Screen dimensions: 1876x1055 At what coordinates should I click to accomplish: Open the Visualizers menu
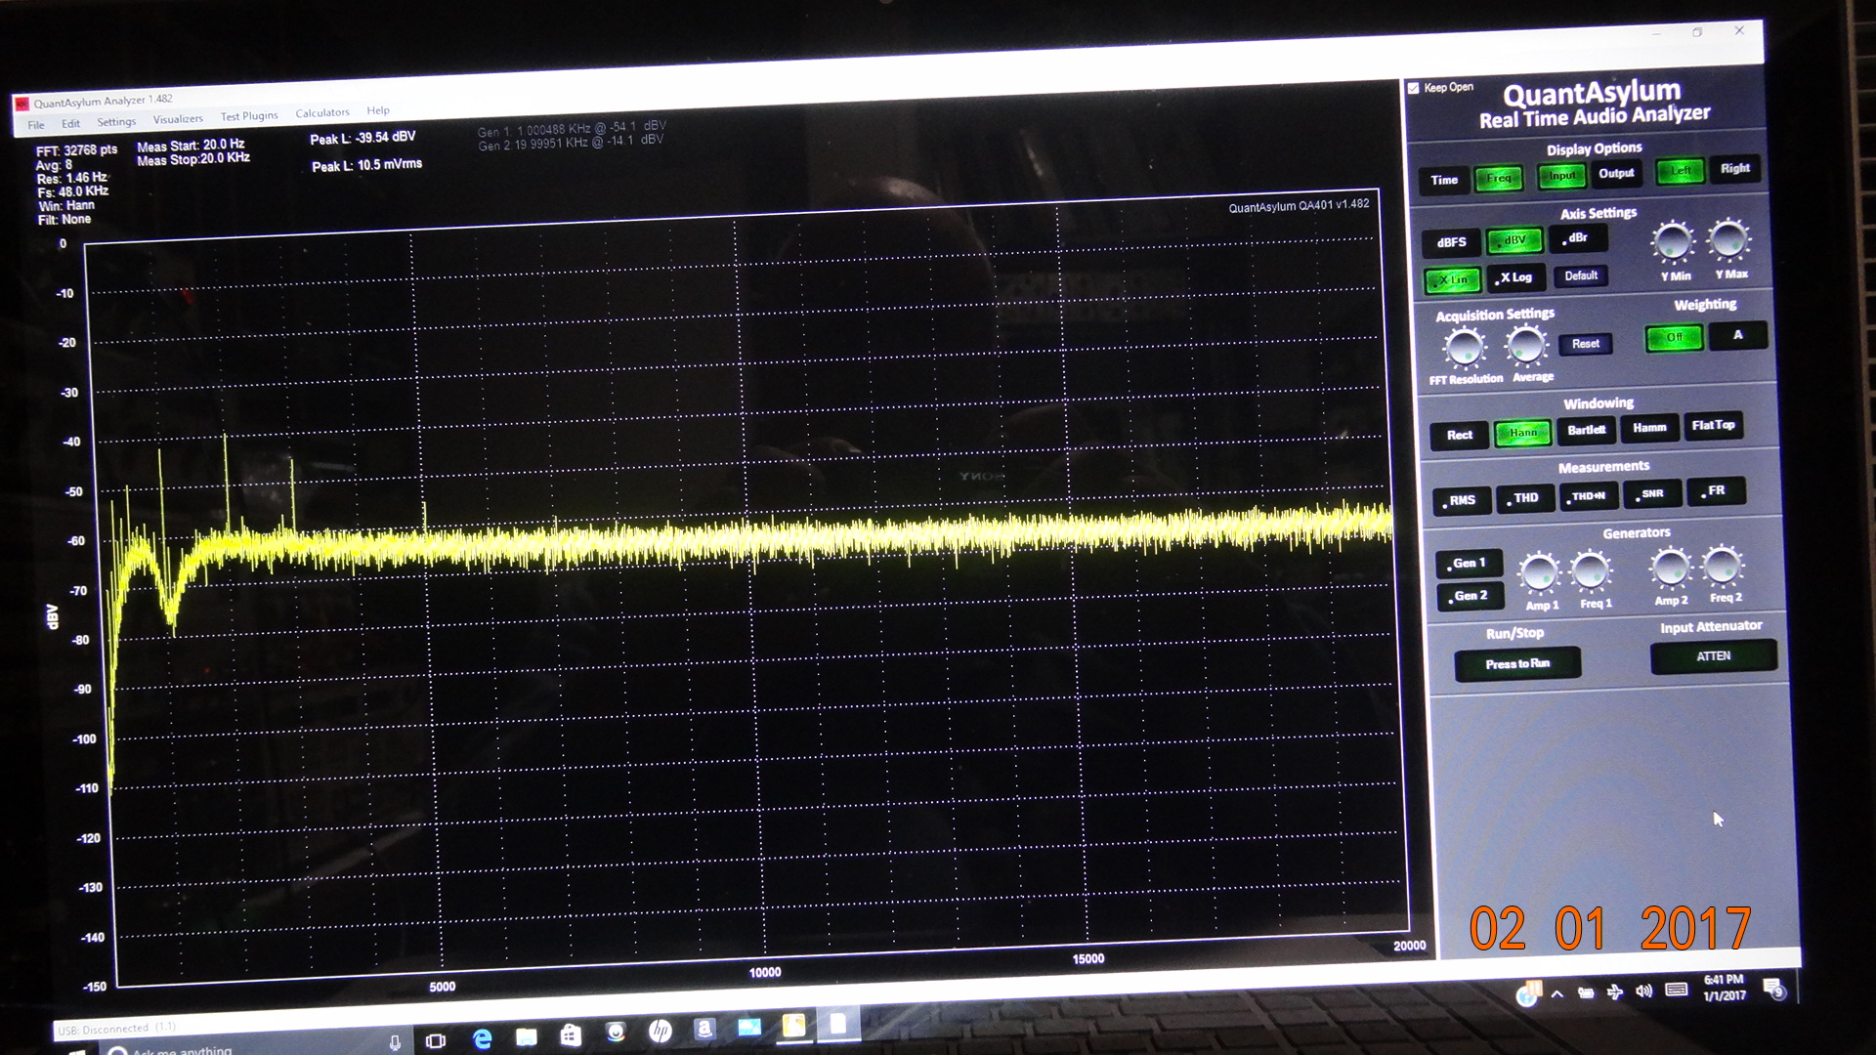pos(178,119)
